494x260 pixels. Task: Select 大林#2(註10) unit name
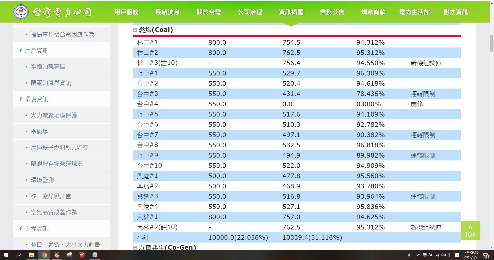click(157, 227)
